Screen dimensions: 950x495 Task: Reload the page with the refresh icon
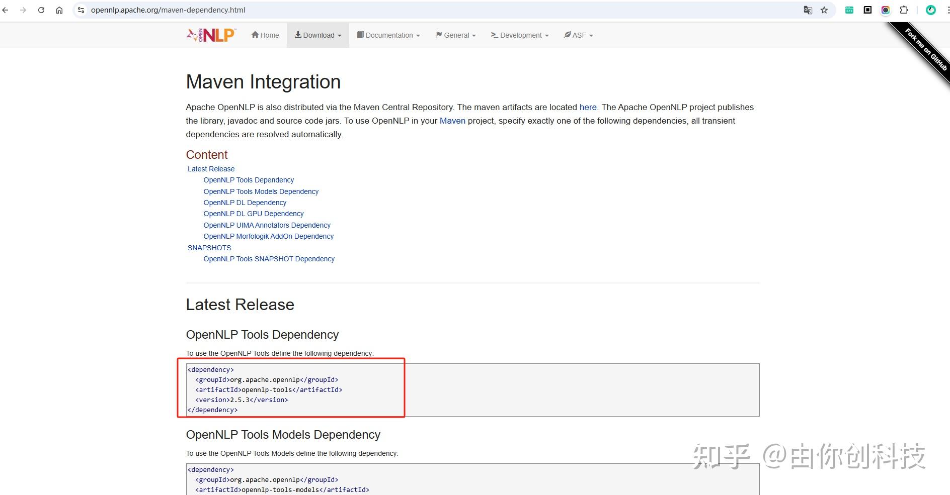(41, 10)
